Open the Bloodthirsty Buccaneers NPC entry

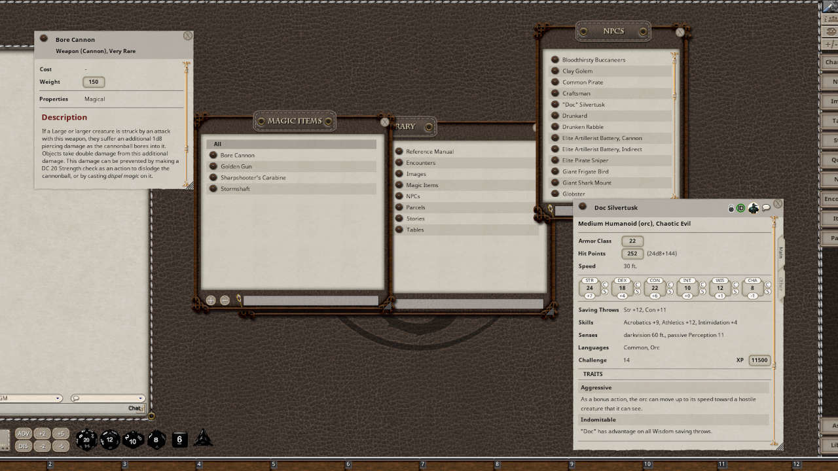coord(594,60)
